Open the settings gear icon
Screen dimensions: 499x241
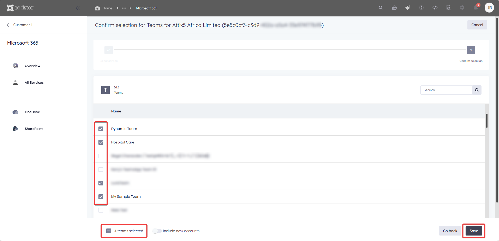coord(462,8)
